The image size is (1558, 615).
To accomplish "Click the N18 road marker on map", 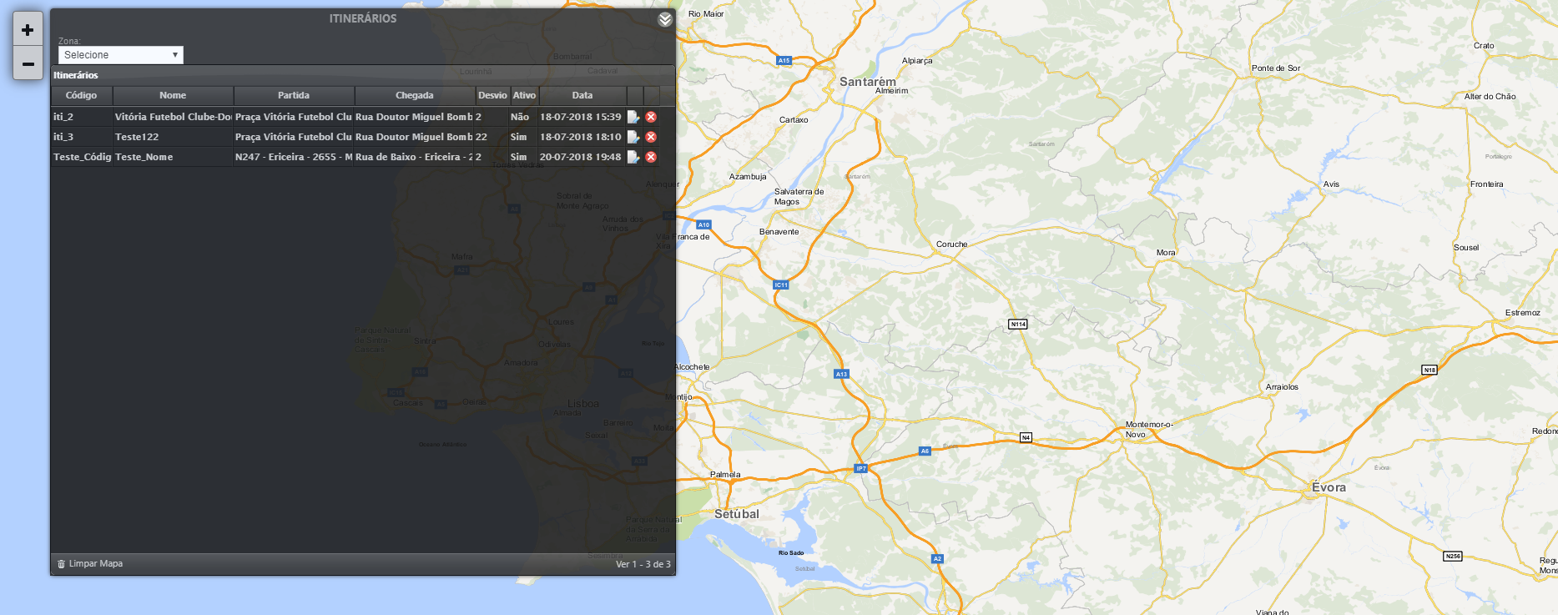I will pos(1429,370).
